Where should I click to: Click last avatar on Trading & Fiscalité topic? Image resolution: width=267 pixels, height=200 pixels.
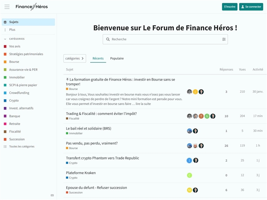point(213,116)
